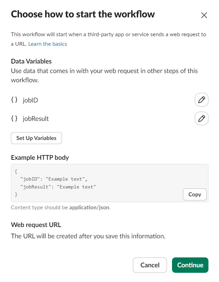Copy the example HTTP body
The width and height of the screenshot is (219, 282).
[194, 194]
